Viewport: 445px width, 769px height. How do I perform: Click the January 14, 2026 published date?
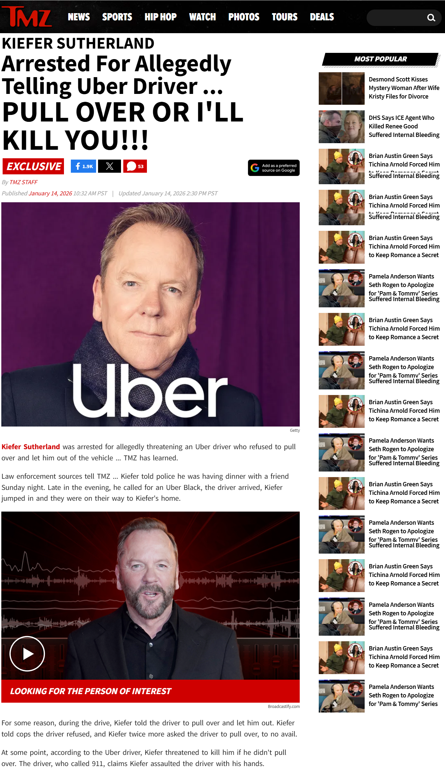click(x=50, y=193)
